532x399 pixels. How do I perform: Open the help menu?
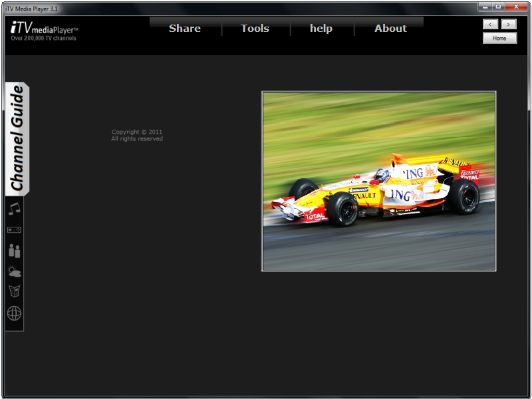pos(321,28)
